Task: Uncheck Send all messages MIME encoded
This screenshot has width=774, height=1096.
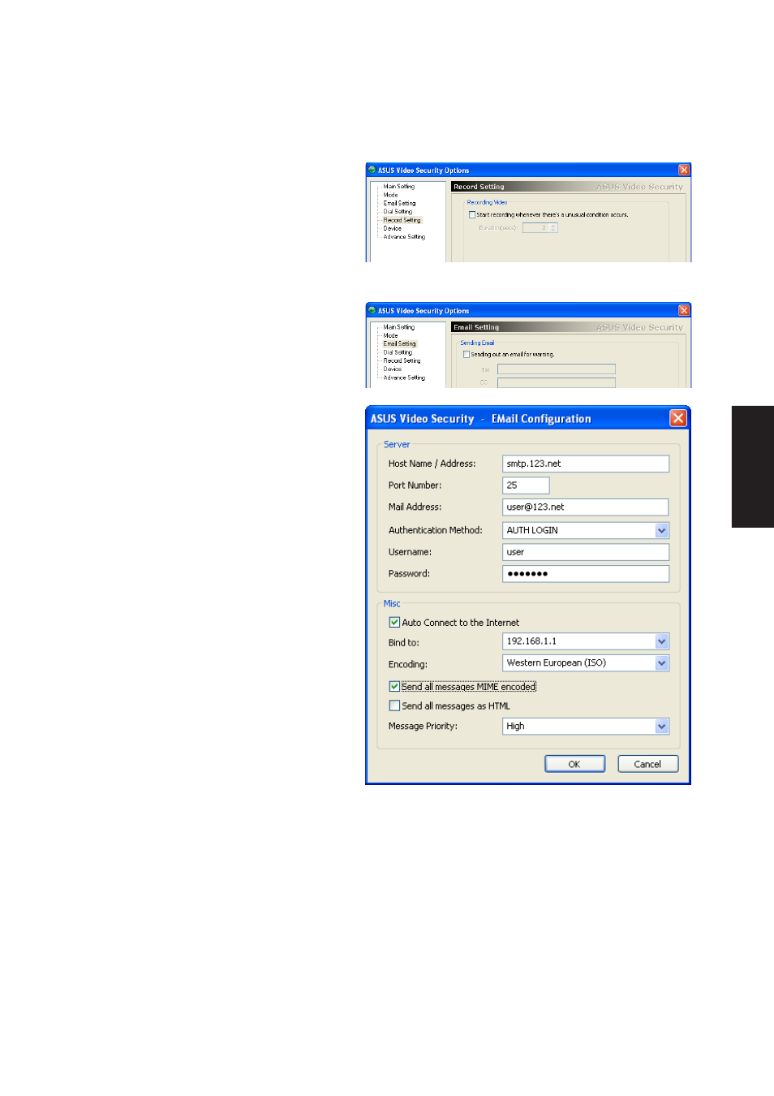Action: click(394, 687)
